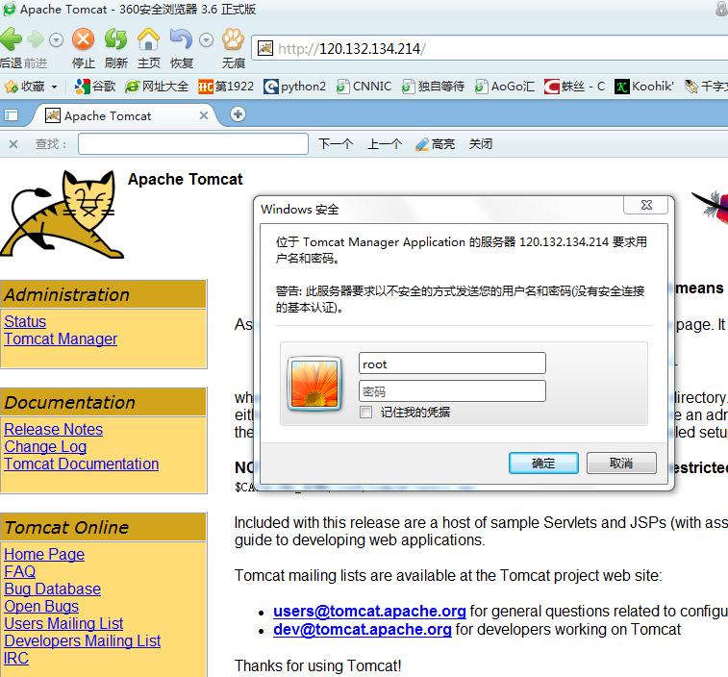Click dev@tomcat.apache.org email link
The height and width of the screenshot is (677, 728).
click(363, 630)
